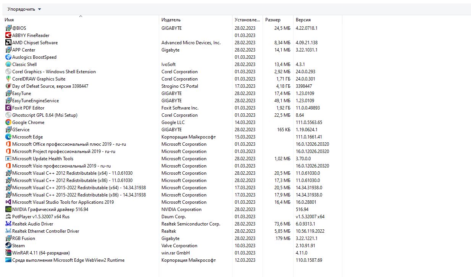Click the @BIOS program icon

pos(8,28)
